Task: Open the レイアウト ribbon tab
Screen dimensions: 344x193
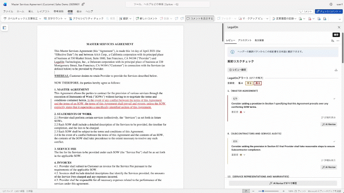Action: [43, 11]
